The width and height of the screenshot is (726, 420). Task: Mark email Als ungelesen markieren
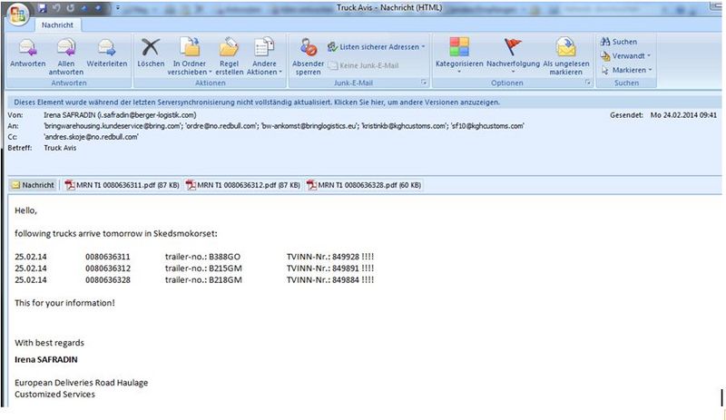point(565,56)
